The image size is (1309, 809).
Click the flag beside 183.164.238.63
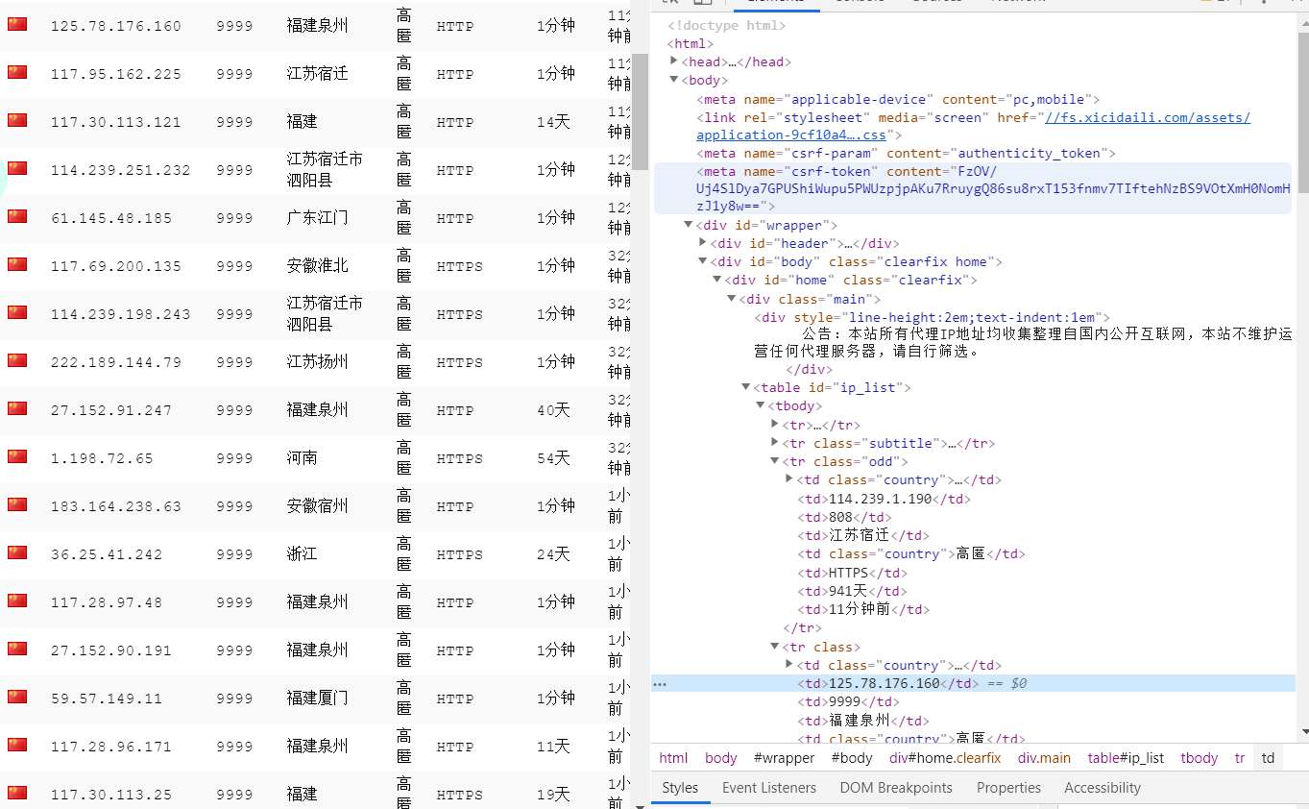coord(16,506)
